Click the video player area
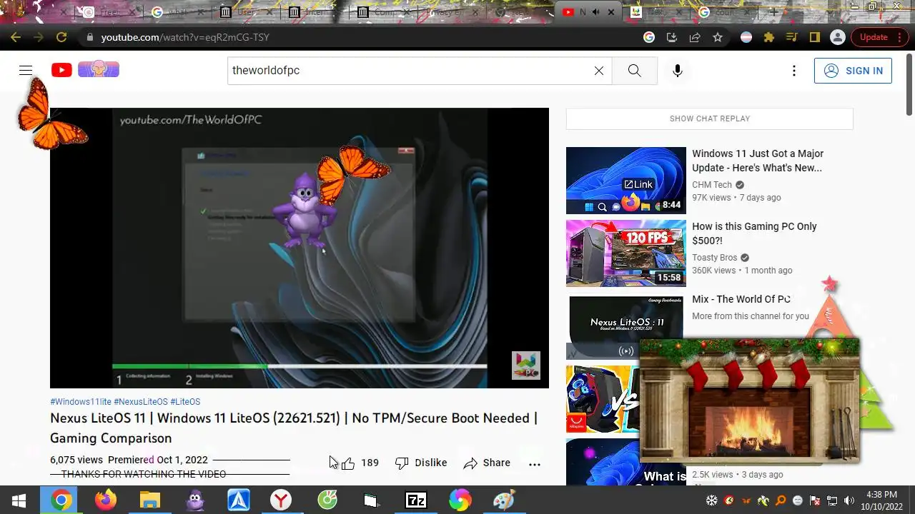 coord(300,248)
